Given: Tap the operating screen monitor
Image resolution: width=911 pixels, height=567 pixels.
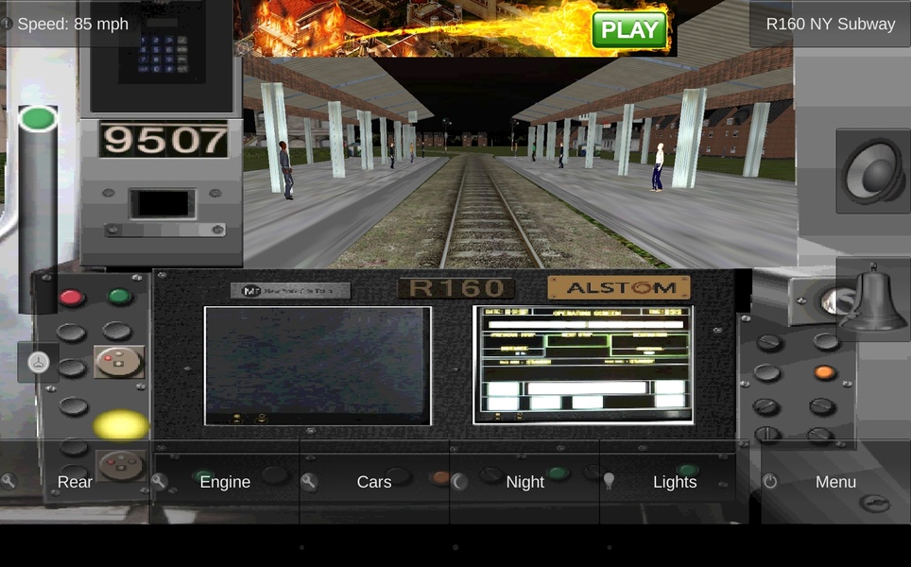Looking at the screenshot, I should (x=583, y=365).
